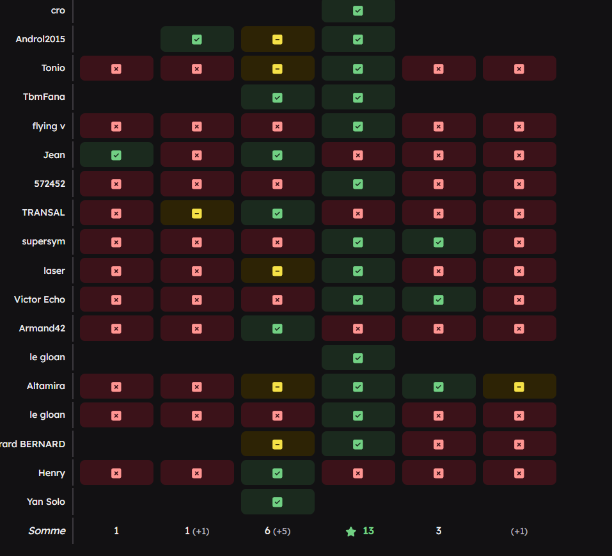
Task: Click the Somme row label
Action: tap(47, 530)
